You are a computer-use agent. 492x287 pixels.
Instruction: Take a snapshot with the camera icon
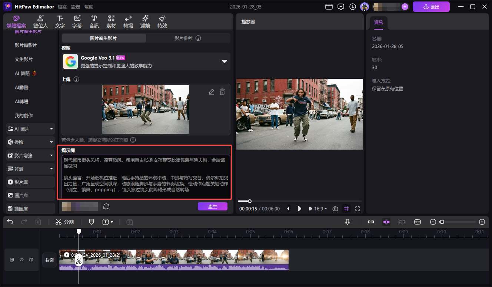point(335,209)
